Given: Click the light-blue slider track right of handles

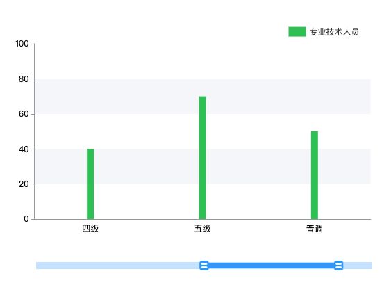Looking at the screenshot, I should tap(358, 266).
